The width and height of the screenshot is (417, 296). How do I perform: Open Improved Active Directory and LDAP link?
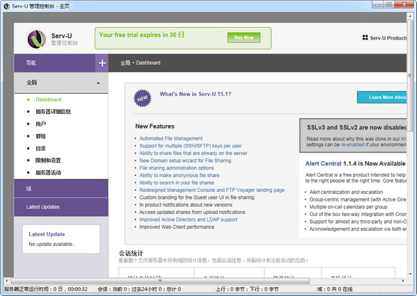click(x=188, y=220)
